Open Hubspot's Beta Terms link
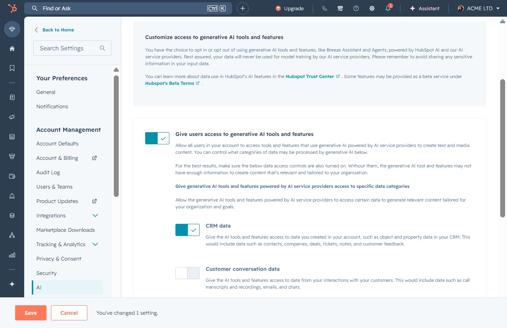The image size is (507, 328). pyautogui.click(x=170, y=83)
